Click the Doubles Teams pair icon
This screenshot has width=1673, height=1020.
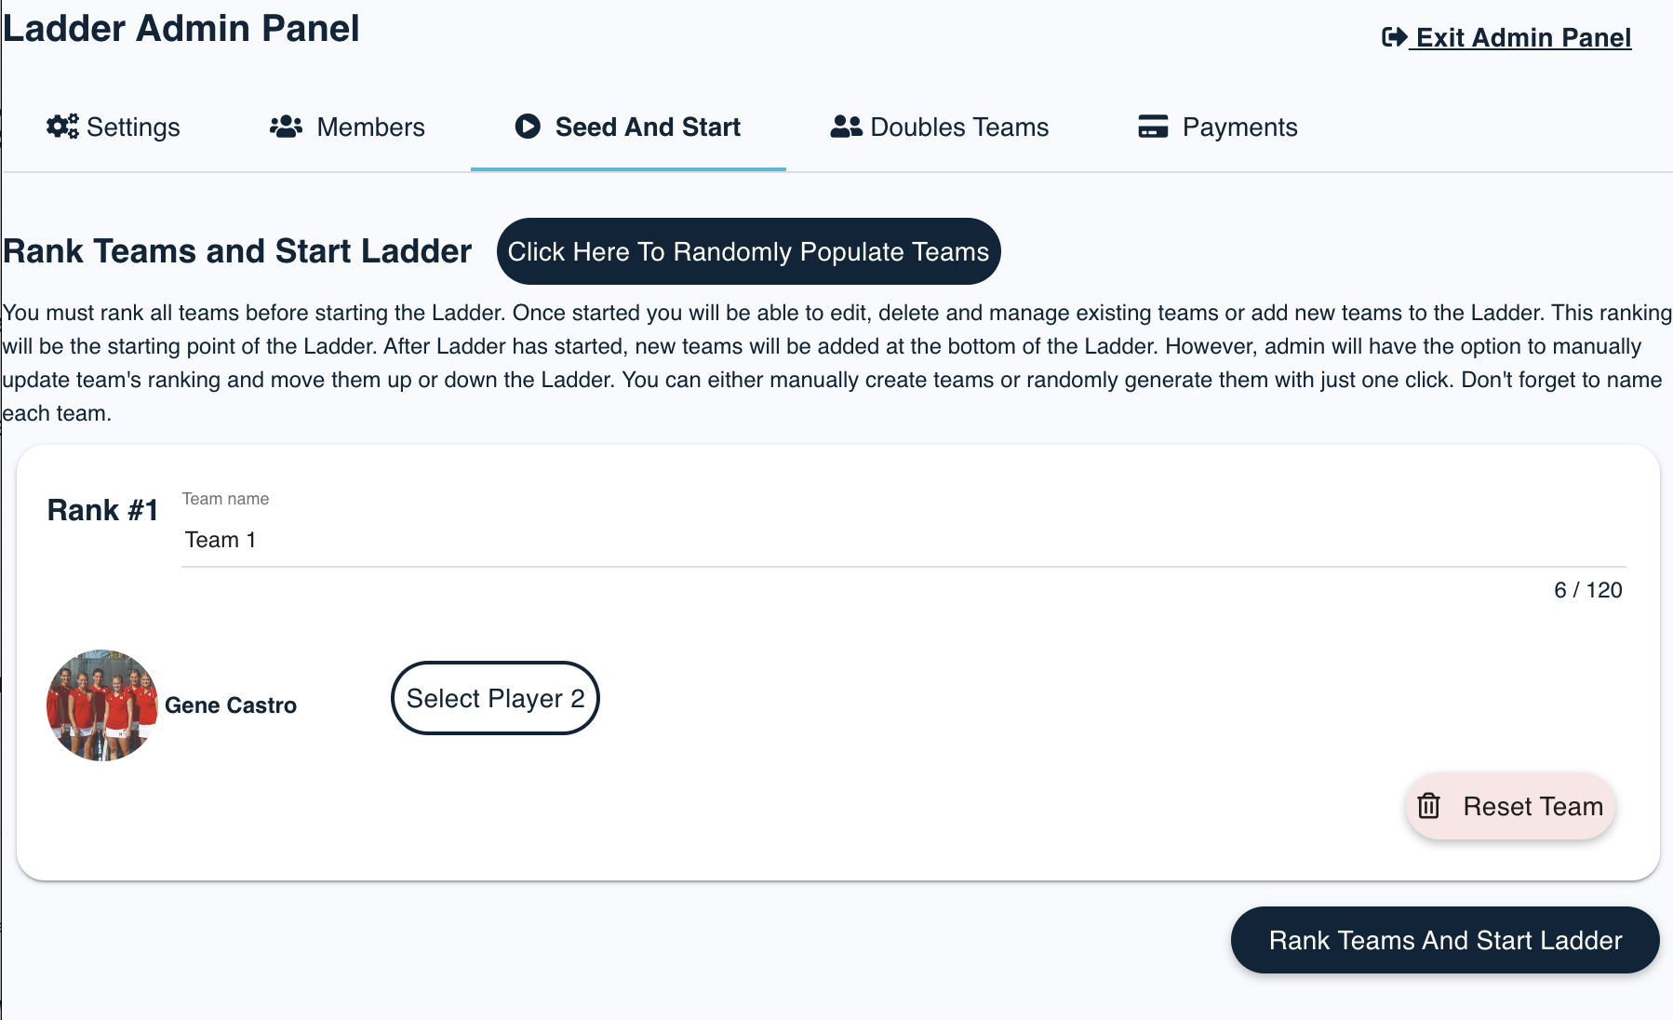(843, 126)
